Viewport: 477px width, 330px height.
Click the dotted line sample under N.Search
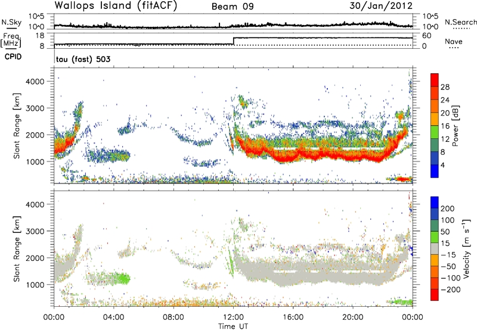[461, 29]
